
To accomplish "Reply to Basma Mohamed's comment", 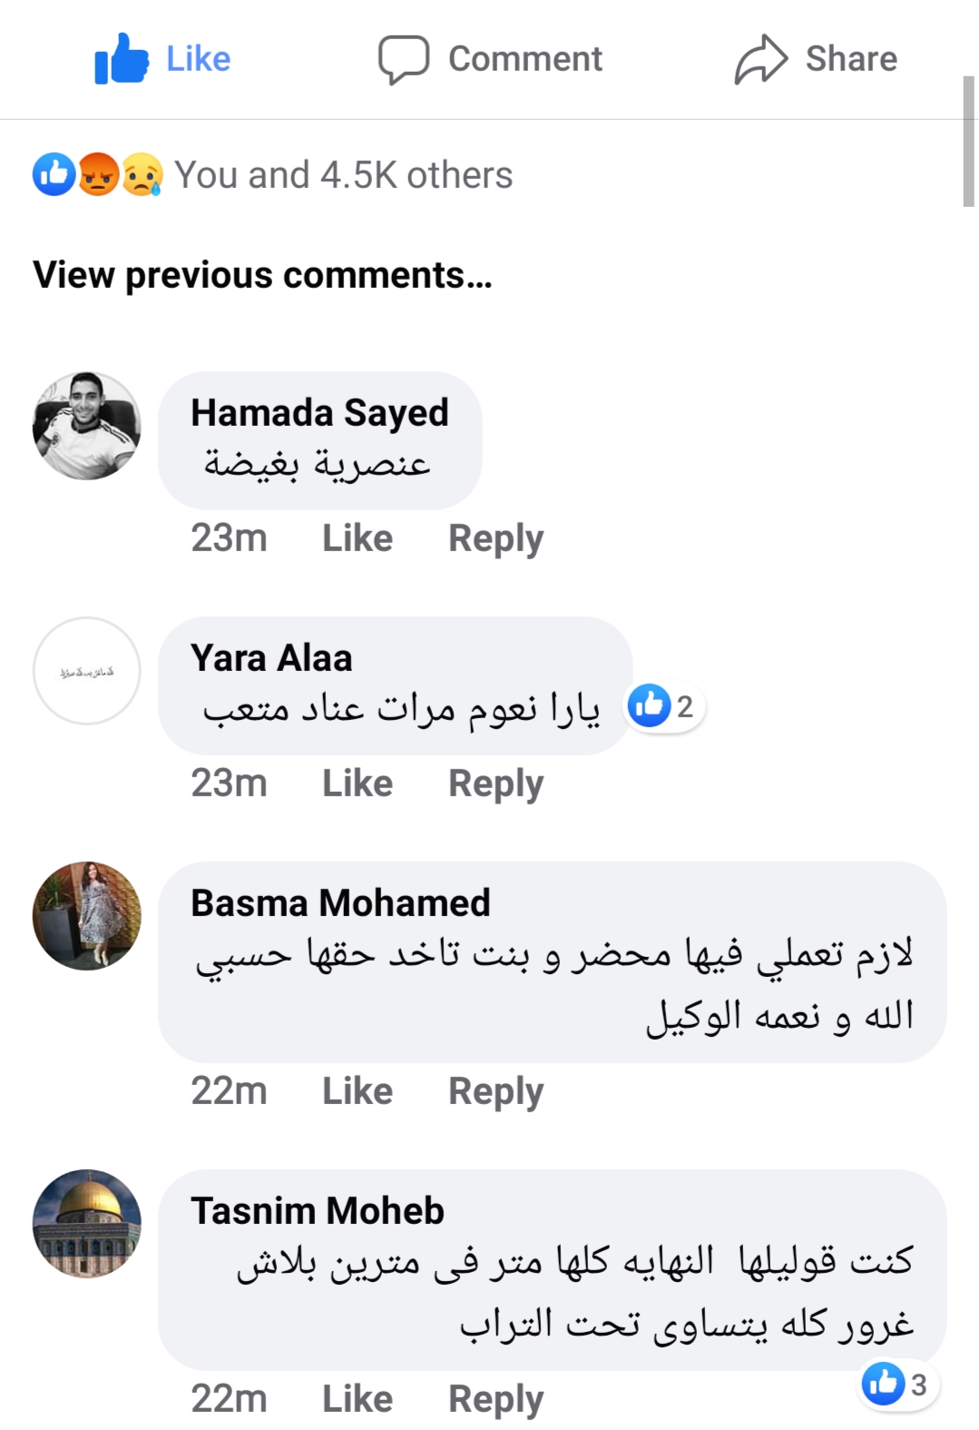I will (x=495, y=1091).
